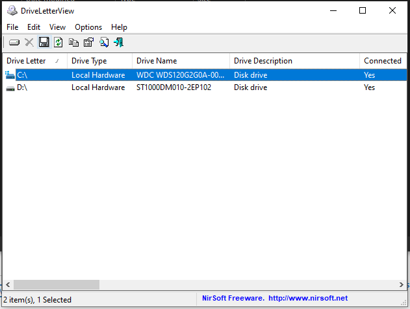
Task: Click the Copy Selected Items icon
Action: (73, 42)
